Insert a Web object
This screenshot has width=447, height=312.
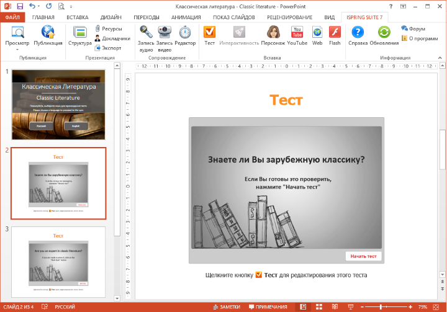click(x=317, y=35)
